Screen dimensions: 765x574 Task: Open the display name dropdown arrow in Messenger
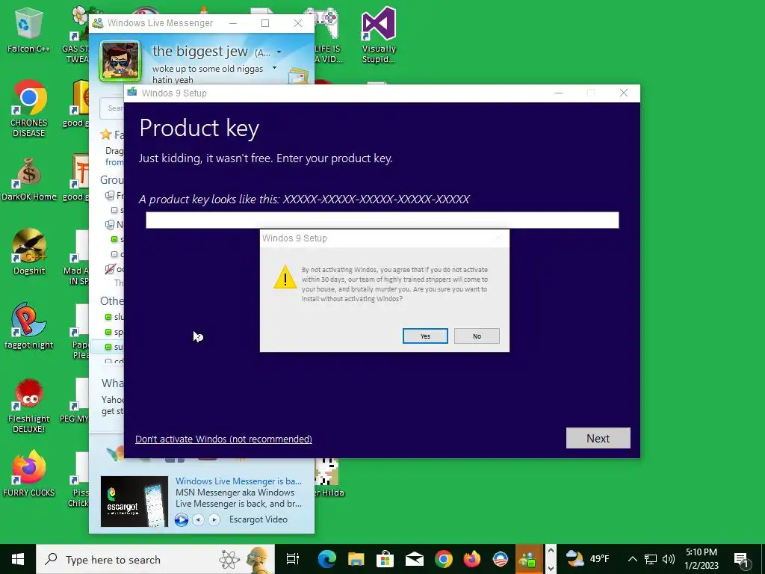pos(279,52)
